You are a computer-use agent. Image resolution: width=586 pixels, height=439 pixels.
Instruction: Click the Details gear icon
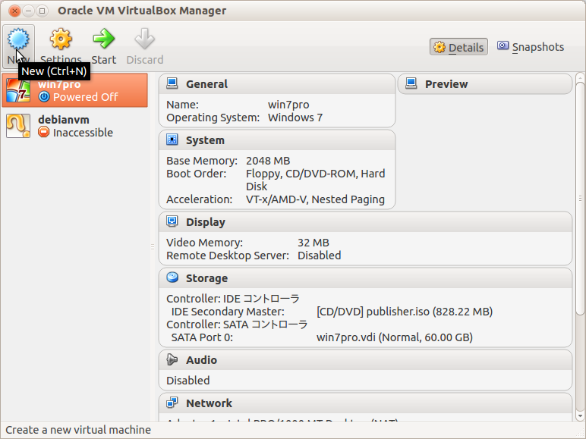[439, 47]
